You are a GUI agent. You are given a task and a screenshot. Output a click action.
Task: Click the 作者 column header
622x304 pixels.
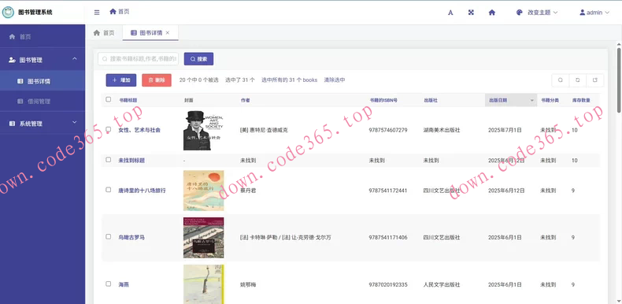245,100
